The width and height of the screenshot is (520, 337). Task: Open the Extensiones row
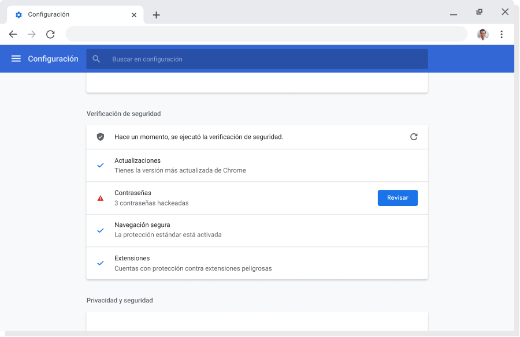click(257, 263)
